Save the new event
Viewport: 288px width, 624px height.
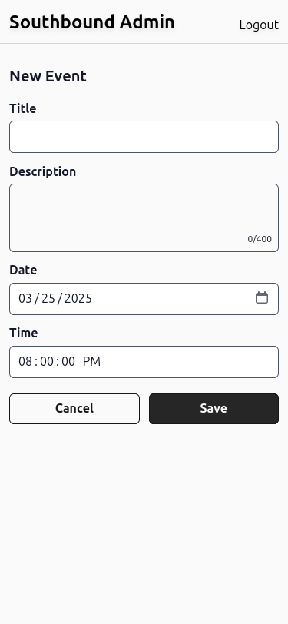pyautogui.click(x=214, y=409)
